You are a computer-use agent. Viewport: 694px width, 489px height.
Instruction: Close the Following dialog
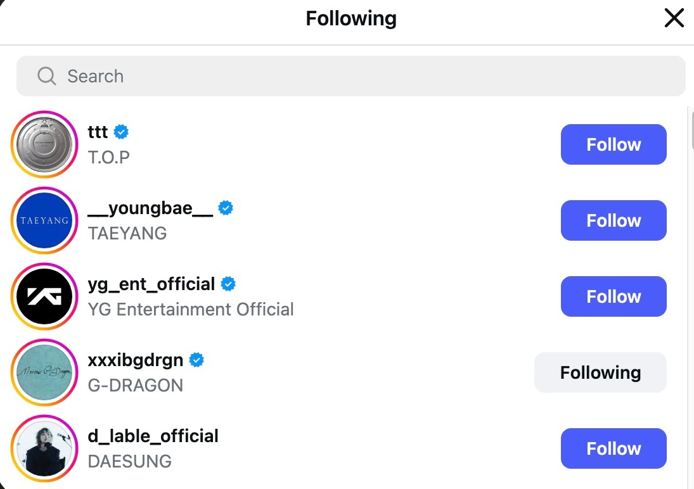(674, 18)
